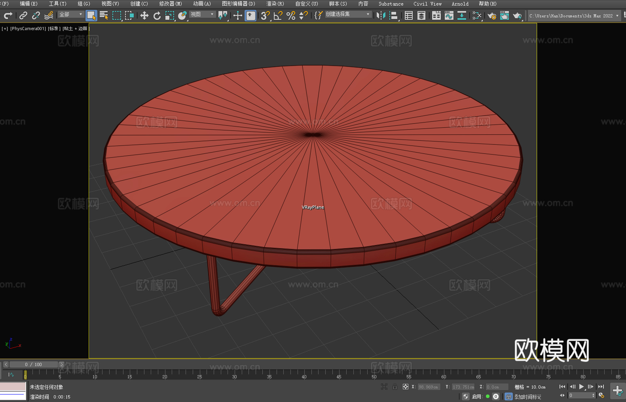
Task: Go to the end frame button
Action: (x=601, y=387)
